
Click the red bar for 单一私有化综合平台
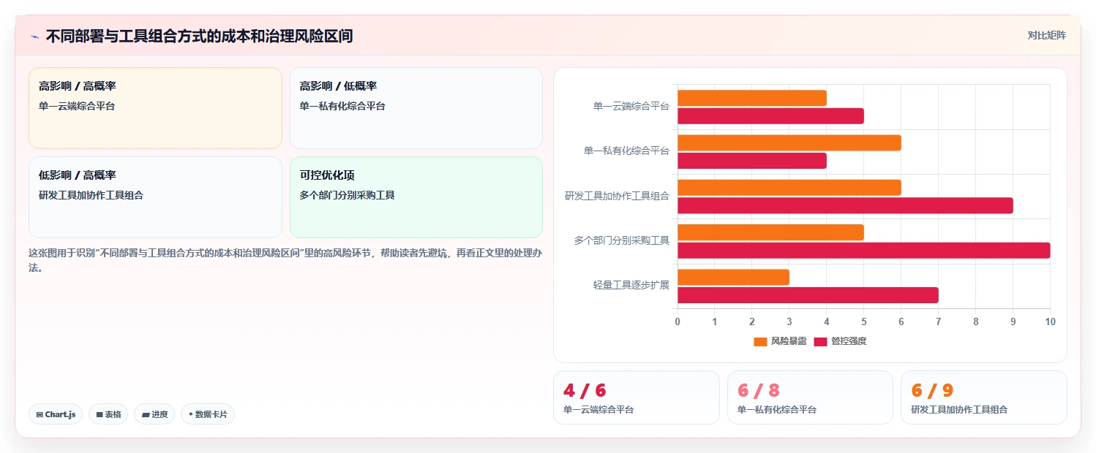point(752,161)
